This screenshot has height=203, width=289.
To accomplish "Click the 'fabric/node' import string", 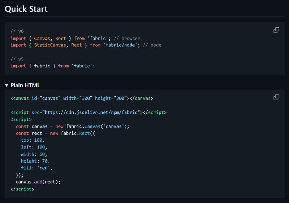I will click(x=120, y=45).
